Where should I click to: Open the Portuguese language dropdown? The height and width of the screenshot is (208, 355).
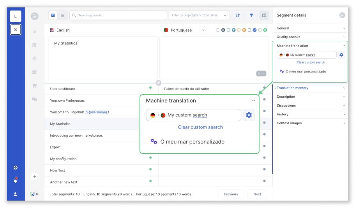tap(203, 30)
